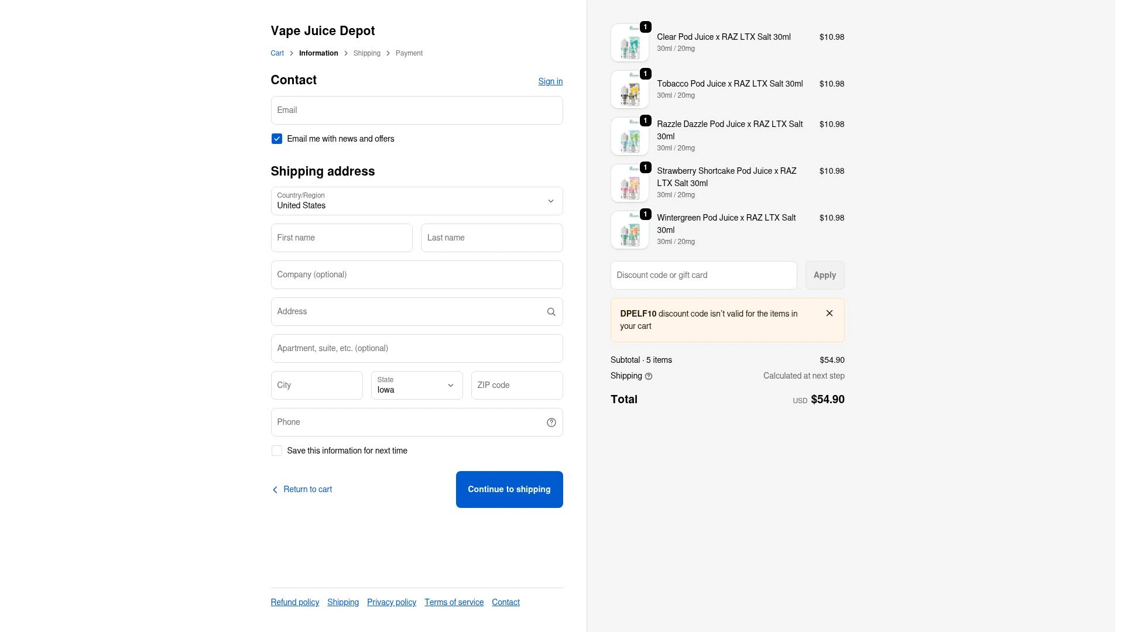Select the Shipping breadcrumb step
Viewport: 1124px width, 632px height.
(x=367, y=53)
